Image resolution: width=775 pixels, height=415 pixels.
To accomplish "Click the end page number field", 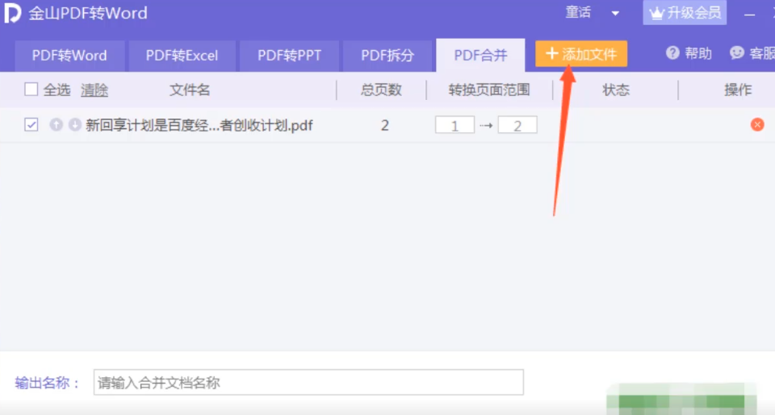I will click(x=517, y=126).
